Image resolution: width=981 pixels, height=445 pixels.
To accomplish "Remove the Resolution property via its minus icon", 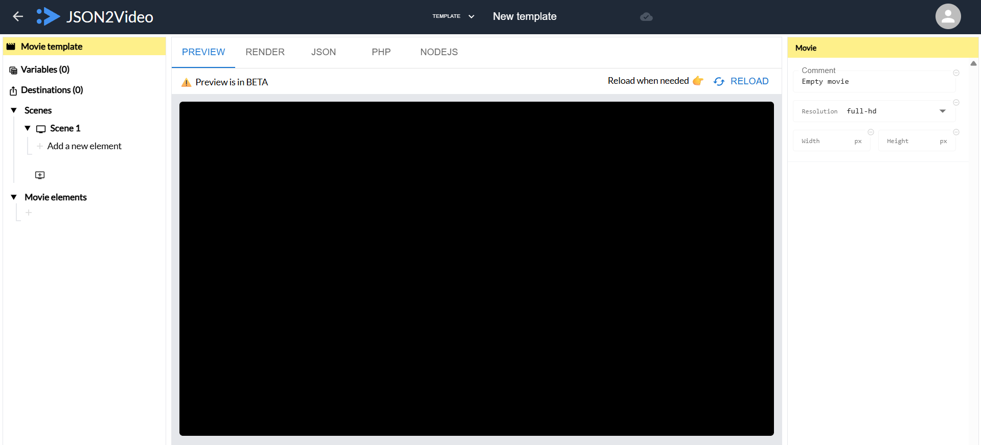I will 956,103.
